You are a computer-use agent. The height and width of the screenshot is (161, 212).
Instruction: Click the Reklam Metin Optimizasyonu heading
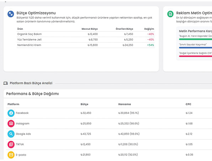pyautogui.click(x=194, y=13)
